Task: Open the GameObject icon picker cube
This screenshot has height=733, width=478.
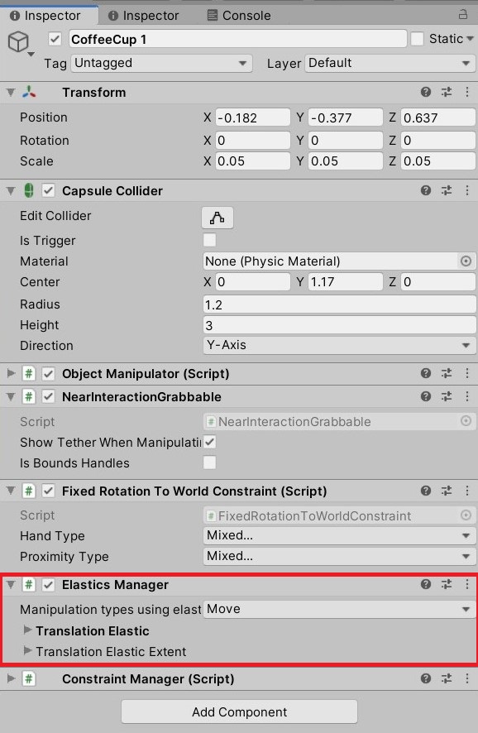Action: click(19, 42)
